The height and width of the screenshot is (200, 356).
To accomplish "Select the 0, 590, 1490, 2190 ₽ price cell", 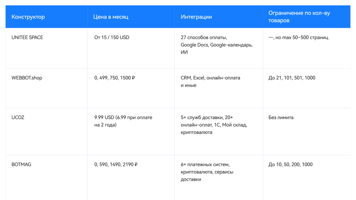I will point(116,164).
